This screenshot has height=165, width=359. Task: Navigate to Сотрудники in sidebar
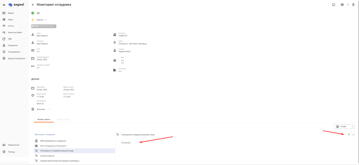[x=13, y=45]
